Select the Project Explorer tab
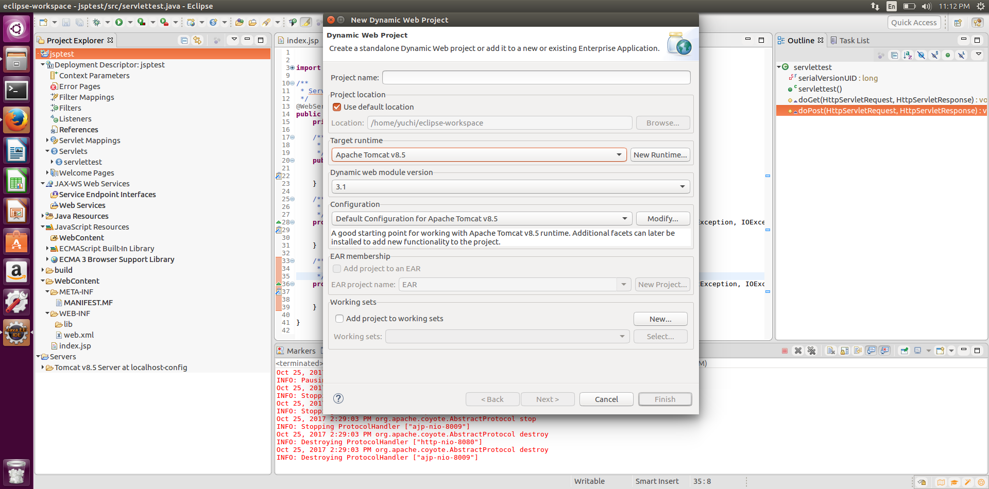The height and width of the screenshot is (489, 989). click(x=75, y=40)
